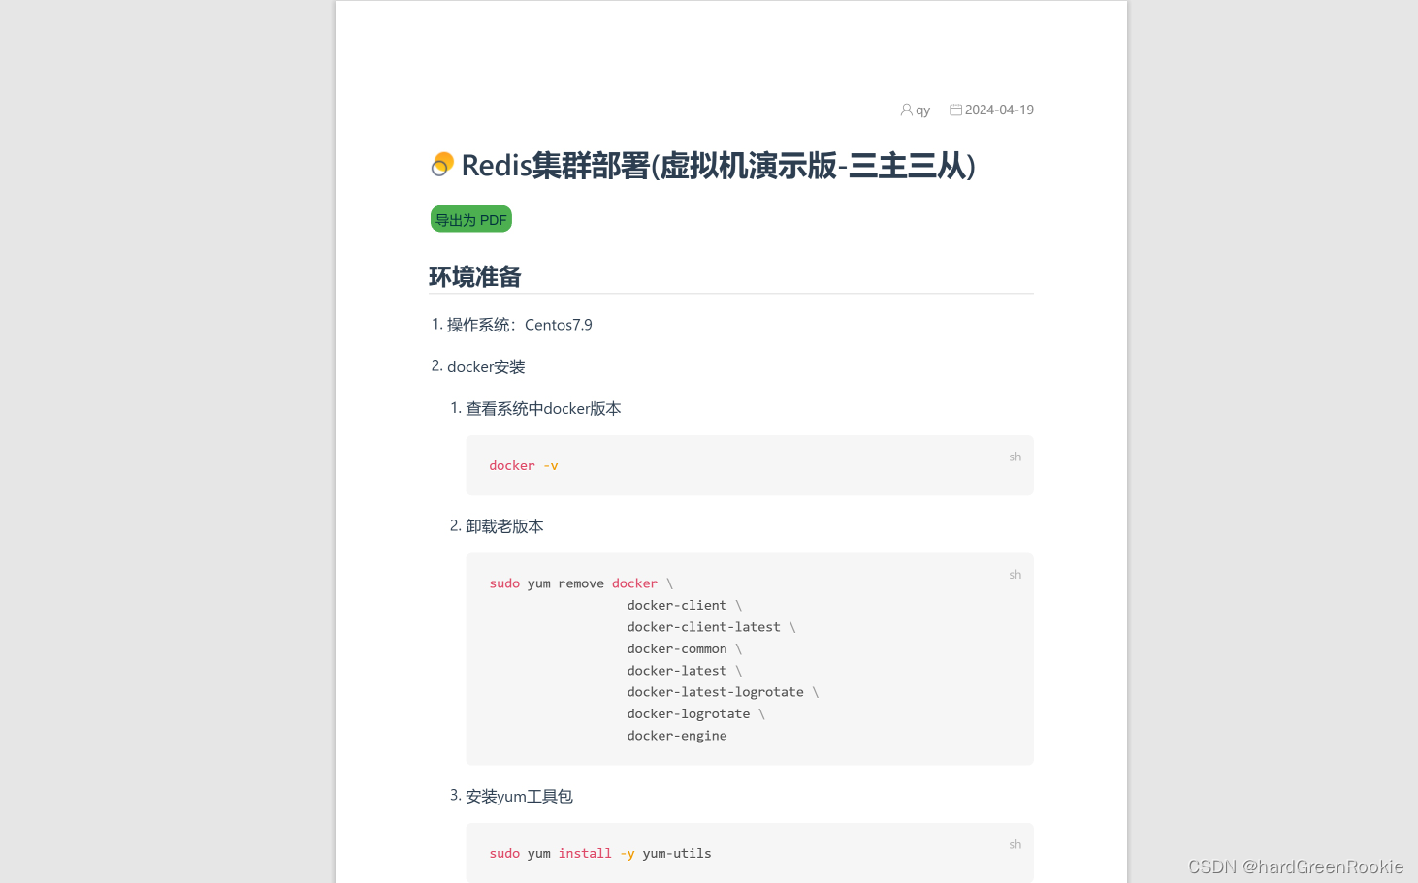Click the calendar icon beside 2024-04-19

[x=955, y=110]
